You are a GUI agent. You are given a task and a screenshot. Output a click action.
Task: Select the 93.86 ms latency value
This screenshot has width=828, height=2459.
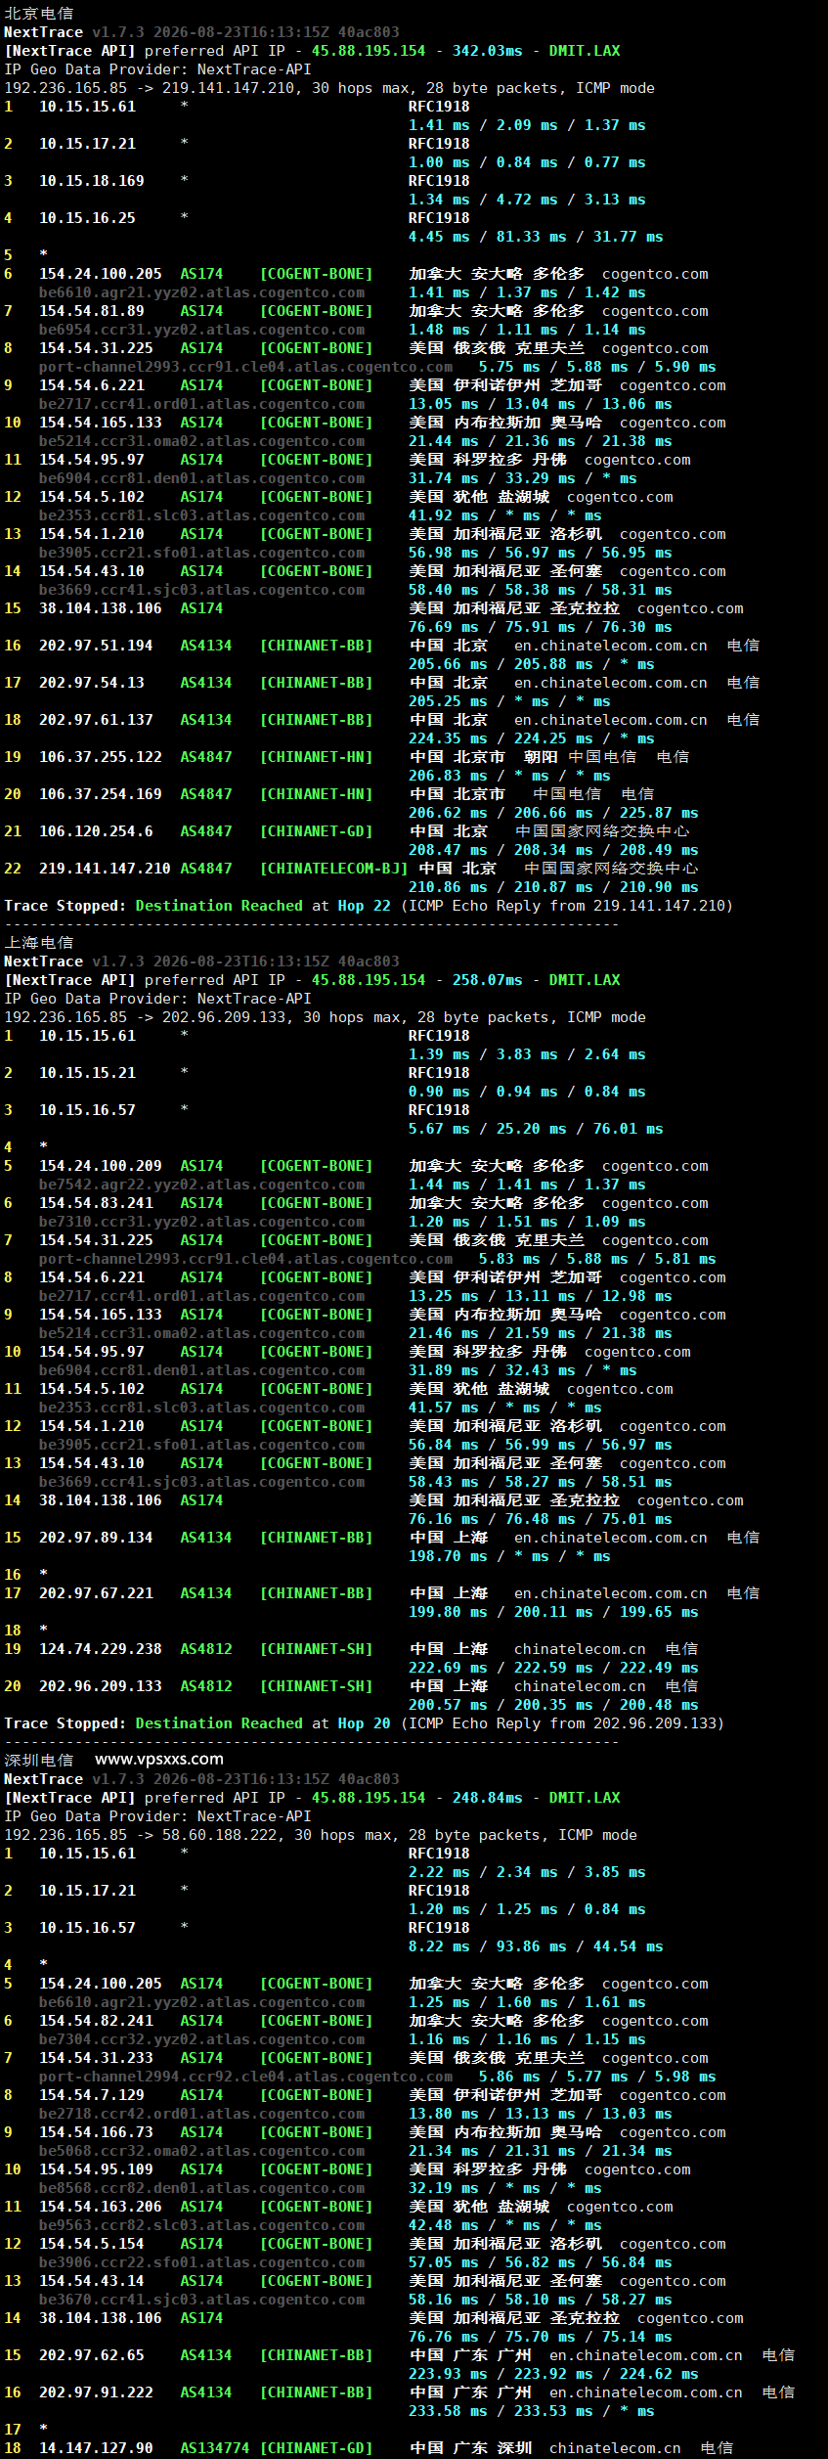pos(531,1946)
